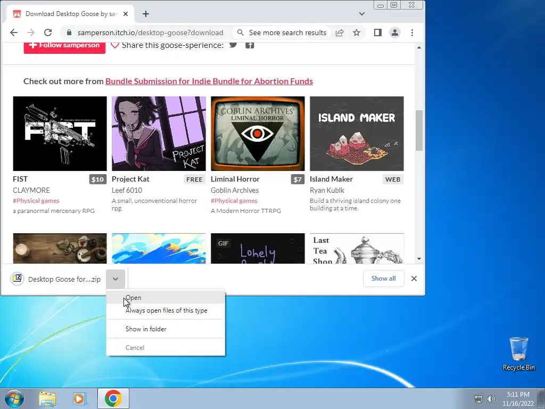
Task: Select Always open files of this type
Action: click(x=166, y=310)
